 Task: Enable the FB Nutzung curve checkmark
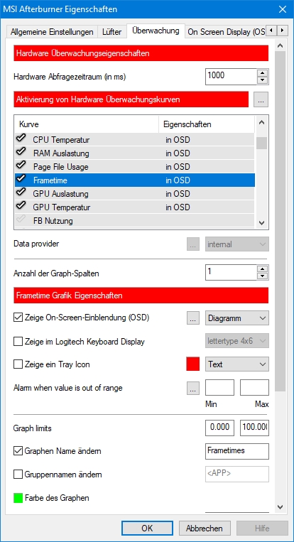tap(21, 219)
